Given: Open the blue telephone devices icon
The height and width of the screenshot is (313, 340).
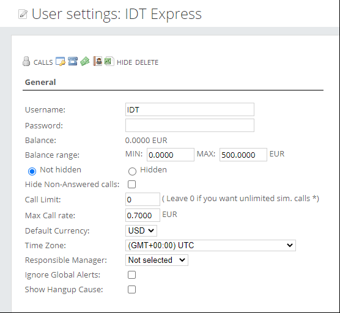Looking at the screenshot, I should point(73,61).
